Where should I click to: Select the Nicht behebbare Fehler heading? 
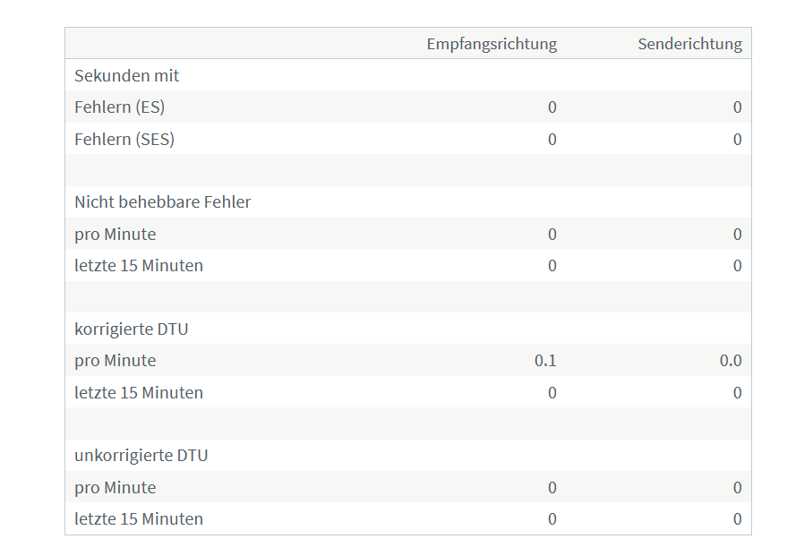point(163,202)
